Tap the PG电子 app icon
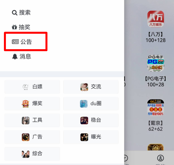 [155, 63]
